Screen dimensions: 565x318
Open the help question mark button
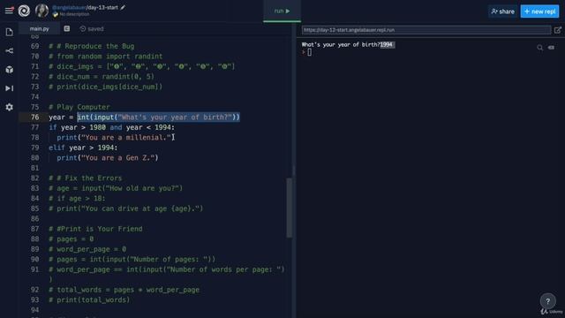(547, 301)
